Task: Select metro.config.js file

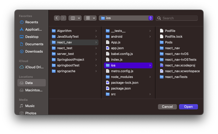Action: click(128, 71)
